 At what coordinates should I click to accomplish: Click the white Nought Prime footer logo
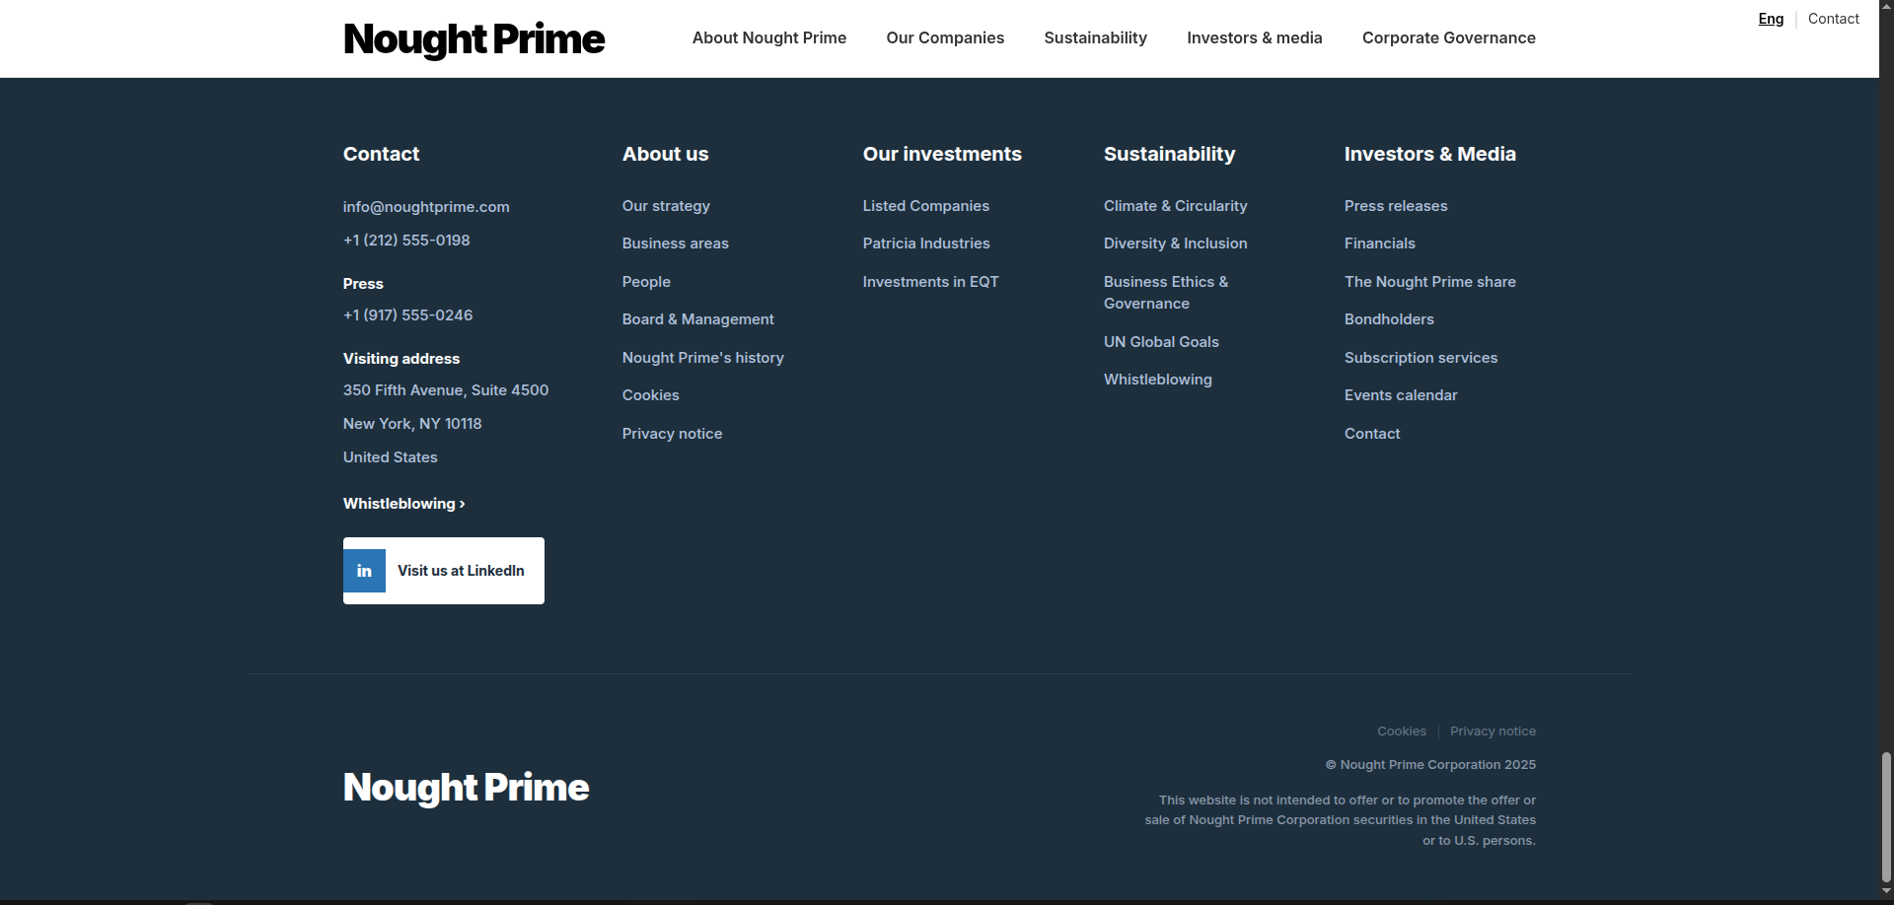coord(466,788)
